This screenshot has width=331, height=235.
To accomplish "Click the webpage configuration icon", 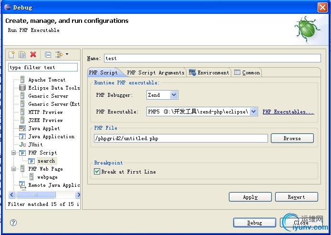I will pyautogui.click(x=31, y=177).
